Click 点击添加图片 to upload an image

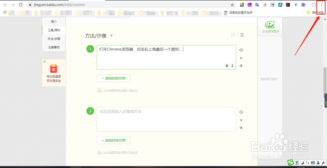[270, 27]
